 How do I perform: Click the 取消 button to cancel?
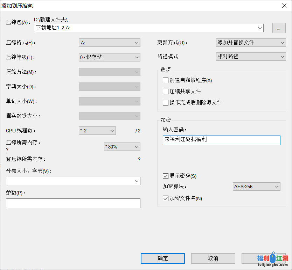pyautogui.click(x=213, y=258)
